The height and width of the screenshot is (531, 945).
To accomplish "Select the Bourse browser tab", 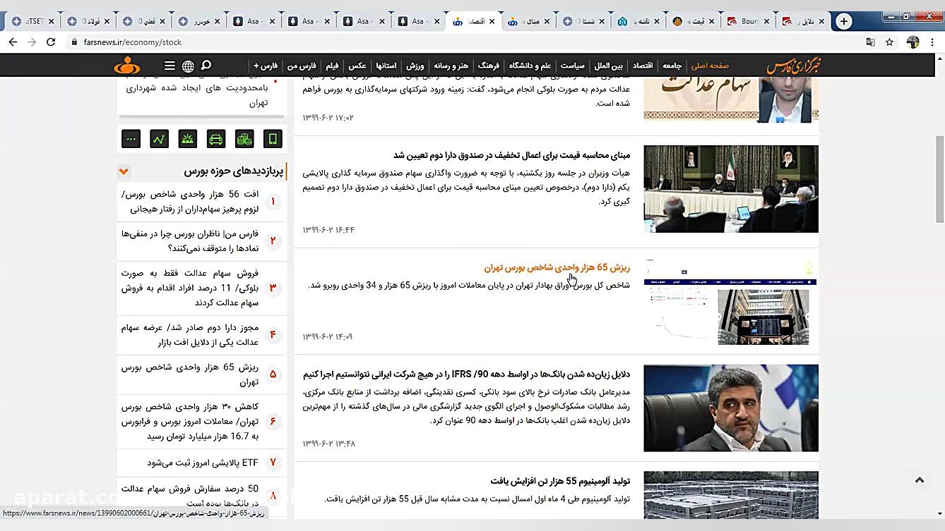I will [x=747, y=21].
